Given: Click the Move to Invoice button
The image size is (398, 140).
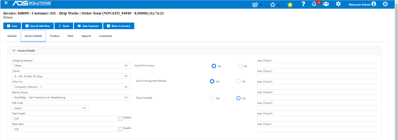Looking at the screenshot, I should pos(119,26).
